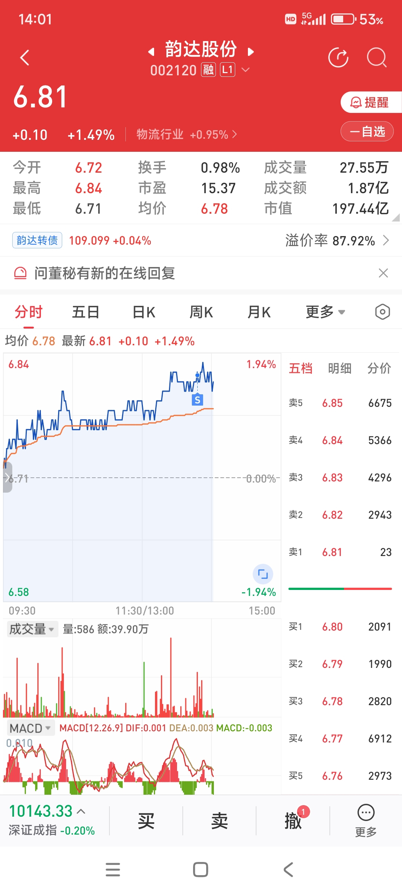Switch to 五日 chart tab
The width and height of the screenshot is (402, 895).
[x=86, y=312]
